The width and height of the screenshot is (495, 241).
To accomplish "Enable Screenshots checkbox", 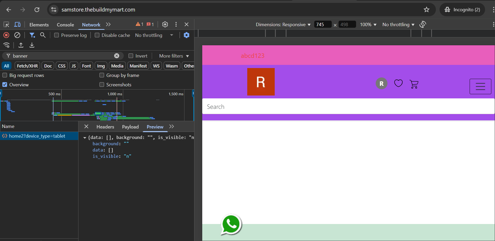I will pos(102,85).
